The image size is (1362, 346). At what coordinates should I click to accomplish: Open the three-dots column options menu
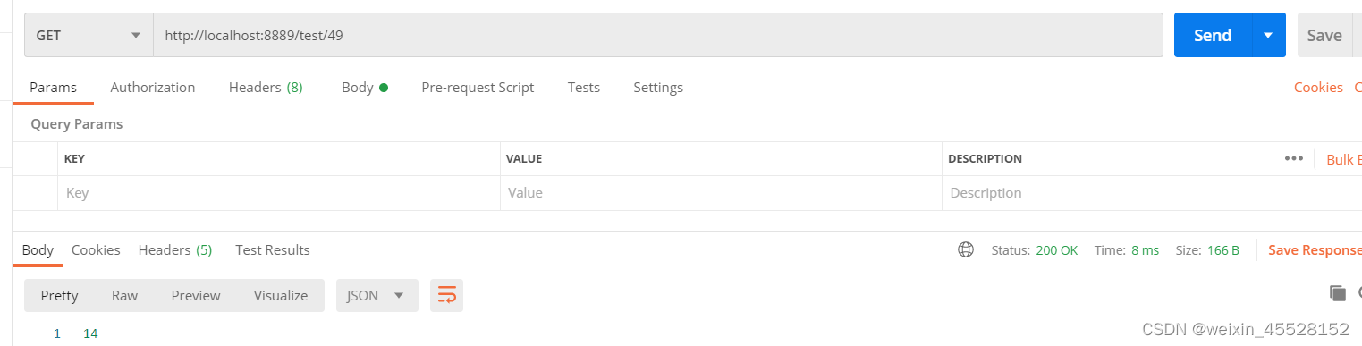point(1293,158)
